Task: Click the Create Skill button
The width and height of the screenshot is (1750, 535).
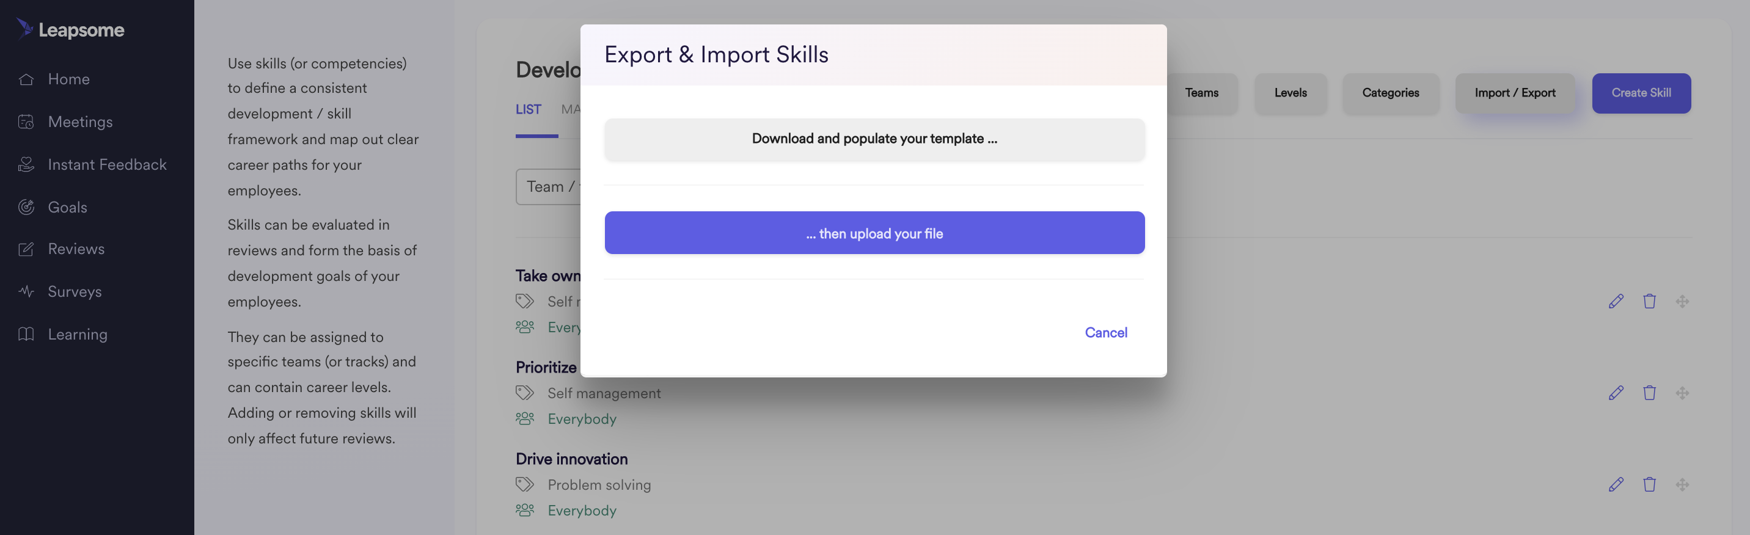Action: point(1641,93)
